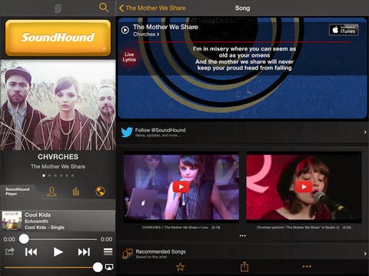Image resolution: width=369 pixels, height=276 pixels.
Task: Expand Follow @SoundHound chevron
Action: click(365, 132)
